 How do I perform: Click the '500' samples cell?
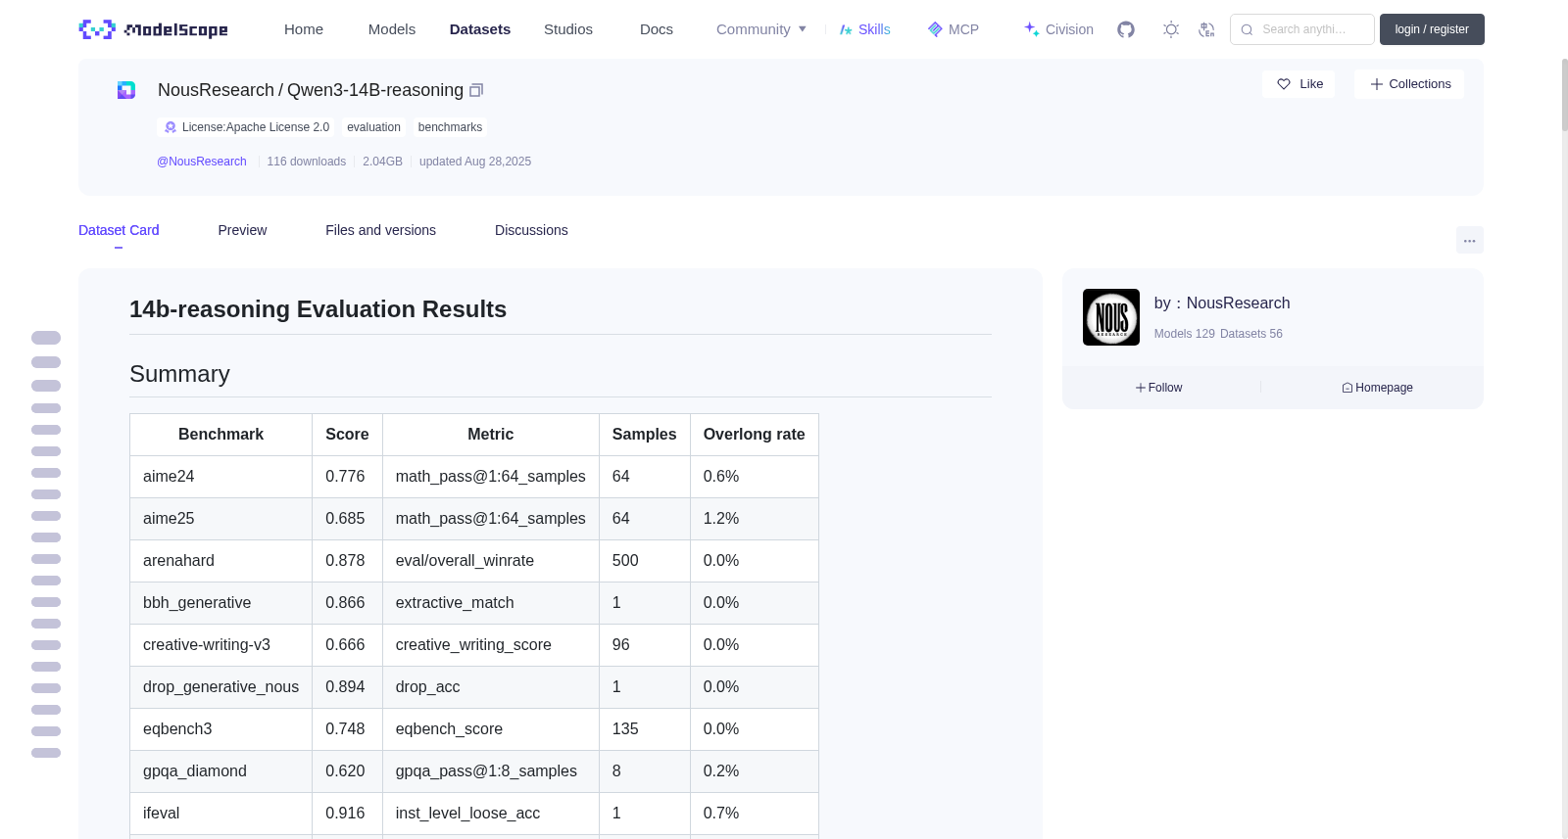[x=645, y=561]
